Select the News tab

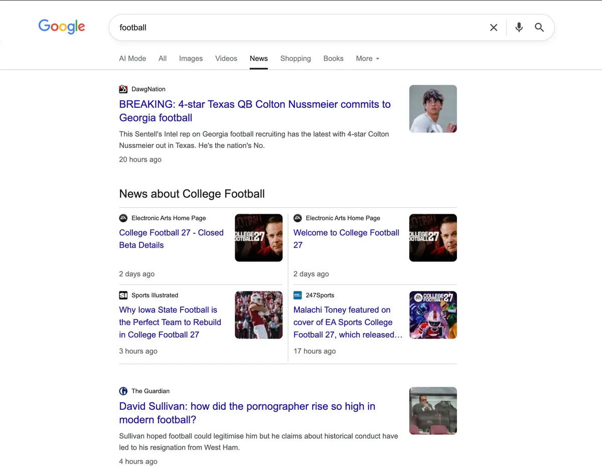(x=259, y=59)
